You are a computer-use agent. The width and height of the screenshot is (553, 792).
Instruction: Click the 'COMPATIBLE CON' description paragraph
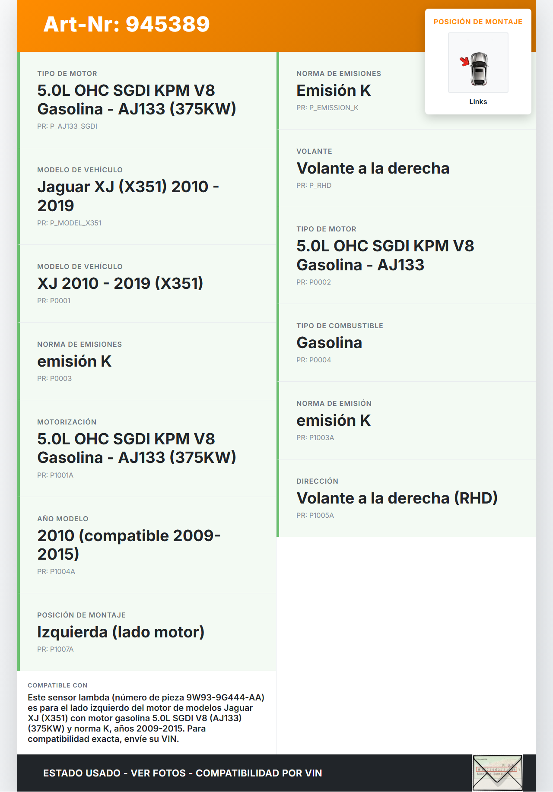[x=146, y=718]
